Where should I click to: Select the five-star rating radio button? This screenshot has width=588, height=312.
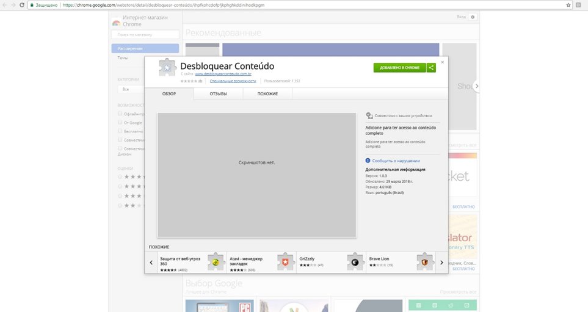pos(120,176)
